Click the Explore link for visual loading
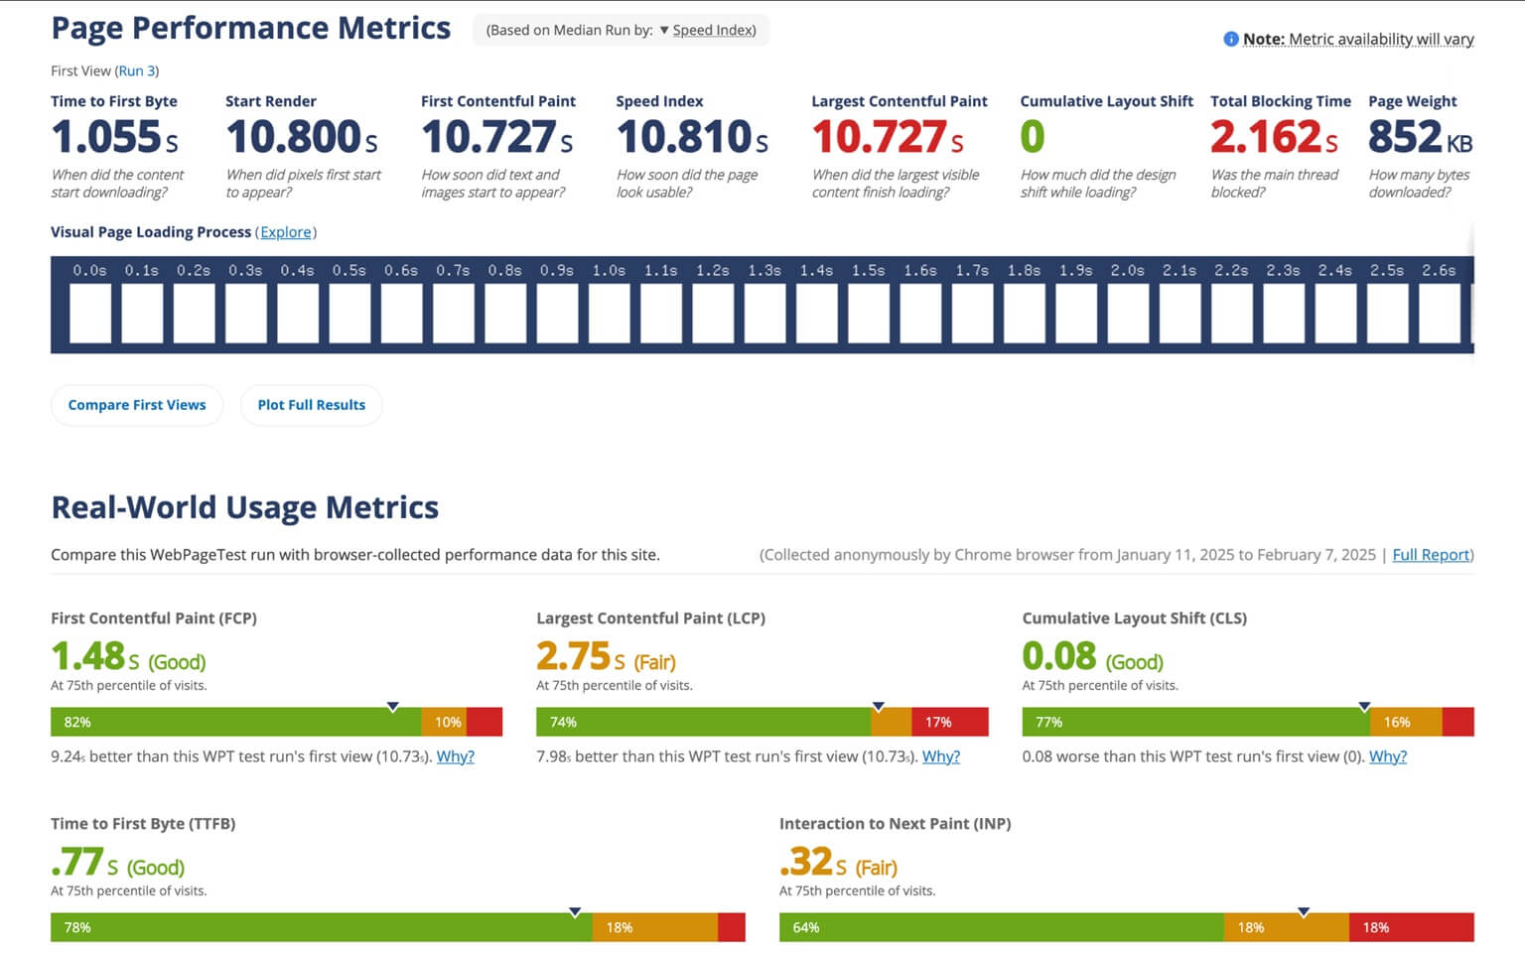Screen dimensions: 1525x953 coord(286,232)
